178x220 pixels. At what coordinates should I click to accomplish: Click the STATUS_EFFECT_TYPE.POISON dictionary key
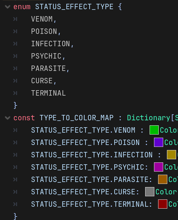pyautogui.click(x=85, y=142)
